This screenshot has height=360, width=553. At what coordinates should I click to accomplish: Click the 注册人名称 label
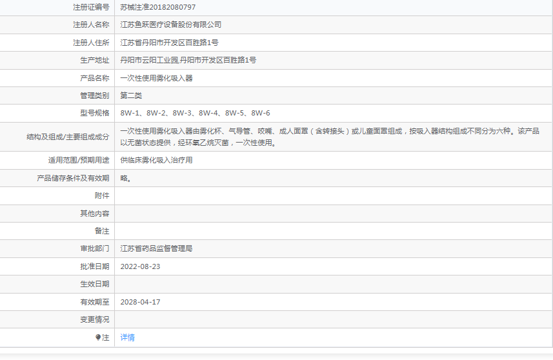[91, 25]
